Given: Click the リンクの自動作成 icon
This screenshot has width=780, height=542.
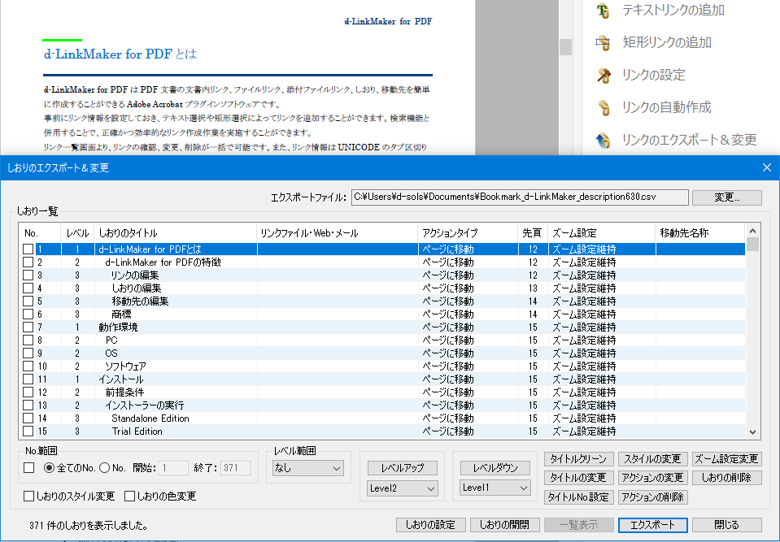Looking at the screenshot, I should [604, 107].
